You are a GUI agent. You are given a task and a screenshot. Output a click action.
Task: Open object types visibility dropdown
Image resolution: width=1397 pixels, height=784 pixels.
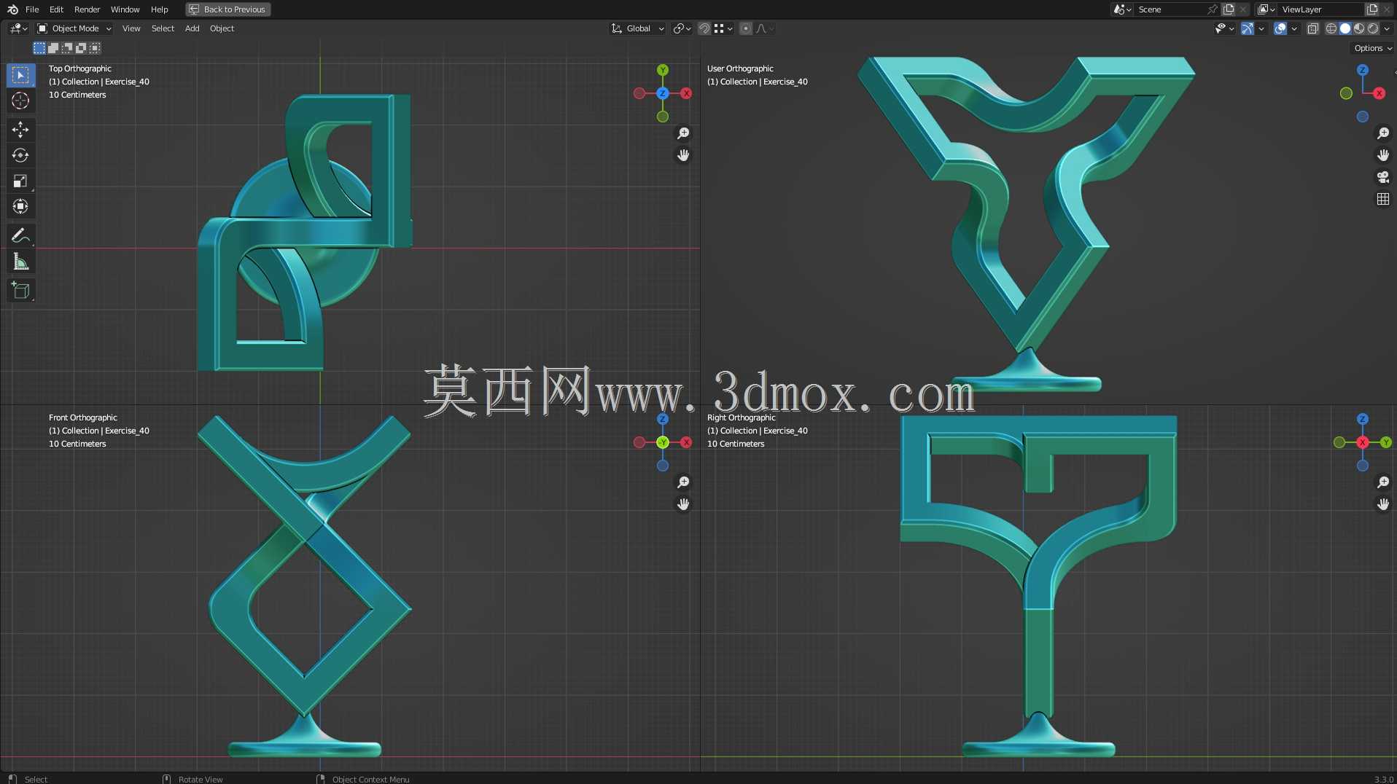point(1224,28)
